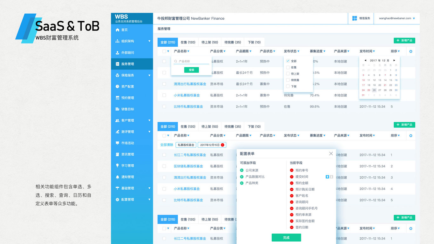Screen dimensions: 434x244
Task: Check the 待上架 filter option
Action: [x=288, y=74]
